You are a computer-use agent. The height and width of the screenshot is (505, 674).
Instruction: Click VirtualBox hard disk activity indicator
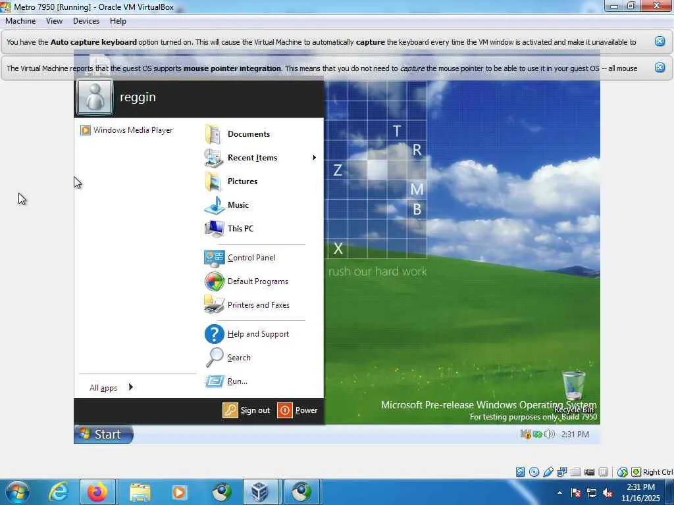tap(520, 472)
